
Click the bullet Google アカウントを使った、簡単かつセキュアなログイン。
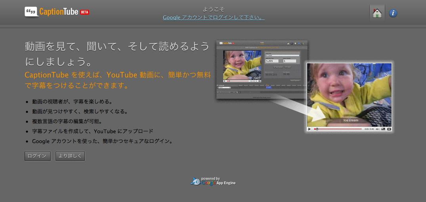(x=102, y=141)
